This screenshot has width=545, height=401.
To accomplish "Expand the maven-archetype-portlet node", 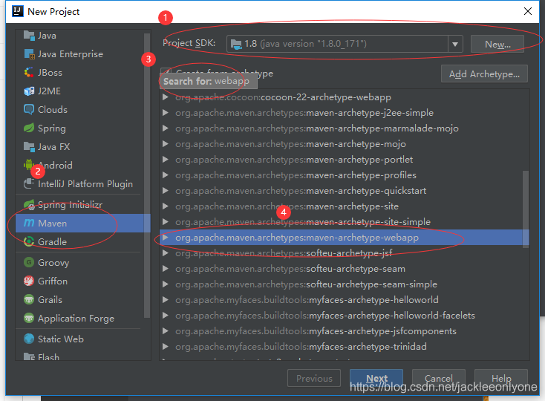I will point(166,160).
